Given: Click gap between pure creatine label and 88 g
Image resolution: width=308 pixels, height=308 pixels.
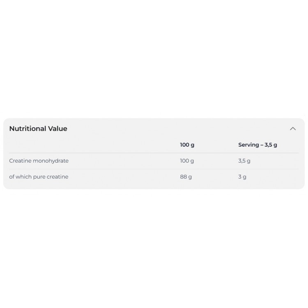Looking at the screenshot, I should (x=123, y=177).
